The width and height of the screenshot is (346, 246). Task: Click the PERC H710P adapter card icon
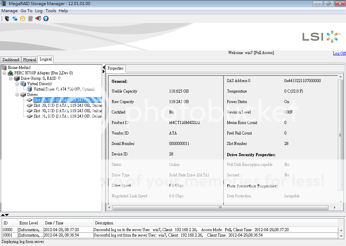[10, 73]
